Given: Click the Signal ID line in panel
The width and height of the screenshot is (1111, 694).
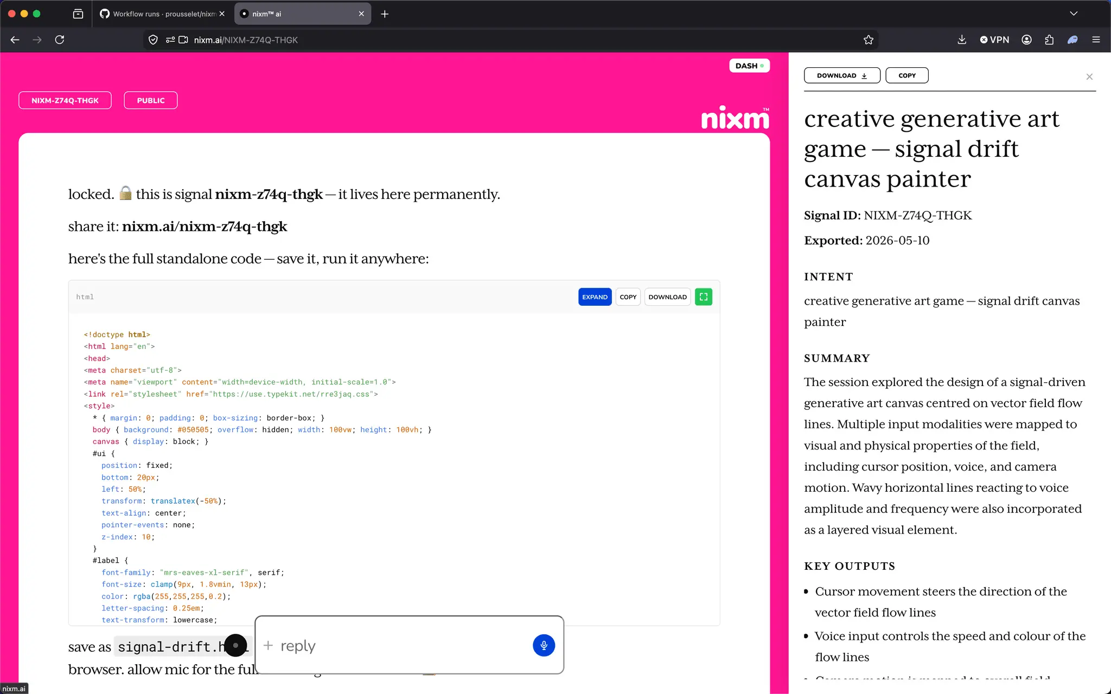Looking at the screenshot, I should click(888, 216).
